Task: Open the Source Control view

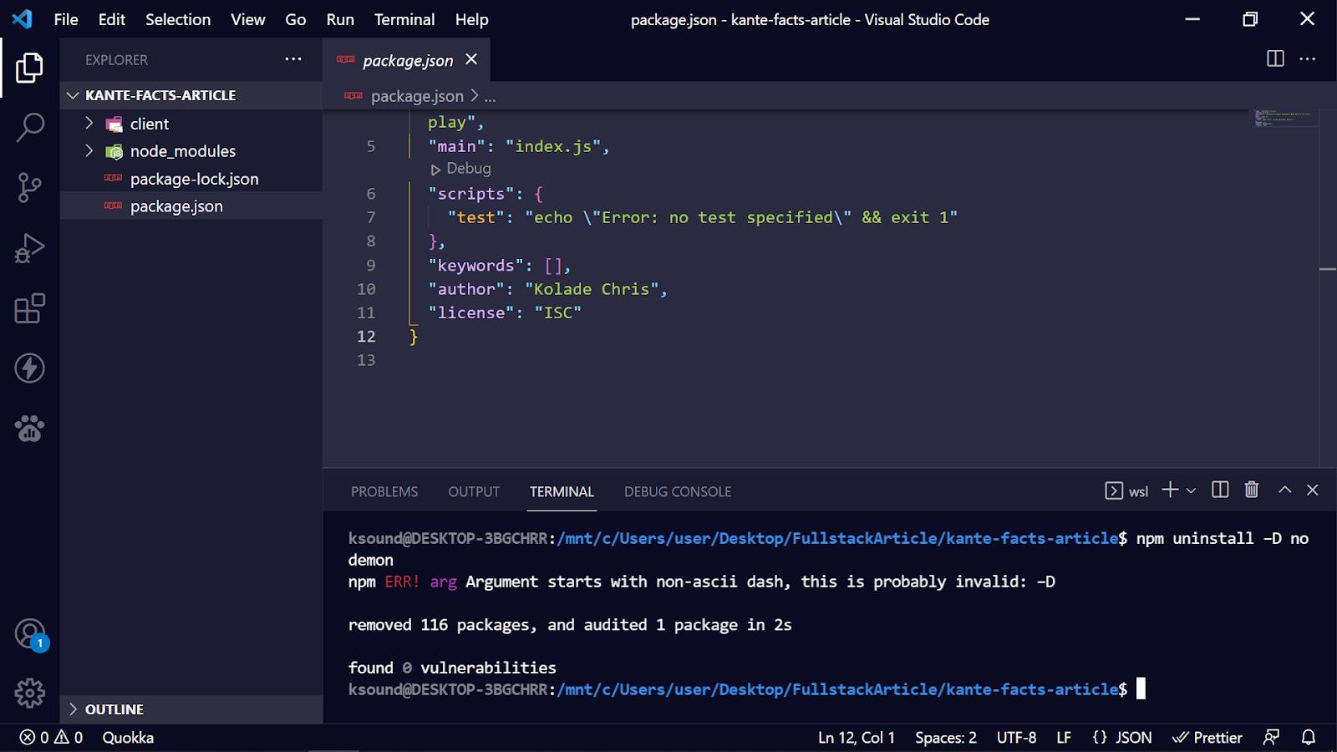Action: (30, 188)
